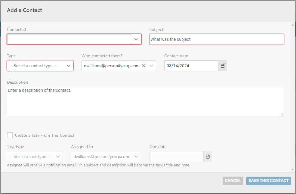Screen dimensions: 296x194
Task: Open the Select a contact type dropdown
Action: point(40,66)
